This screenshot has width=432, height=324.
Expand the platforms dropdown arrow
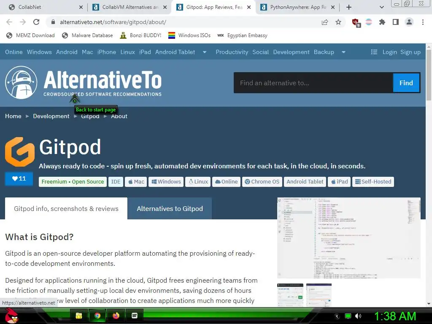[205, 52]
